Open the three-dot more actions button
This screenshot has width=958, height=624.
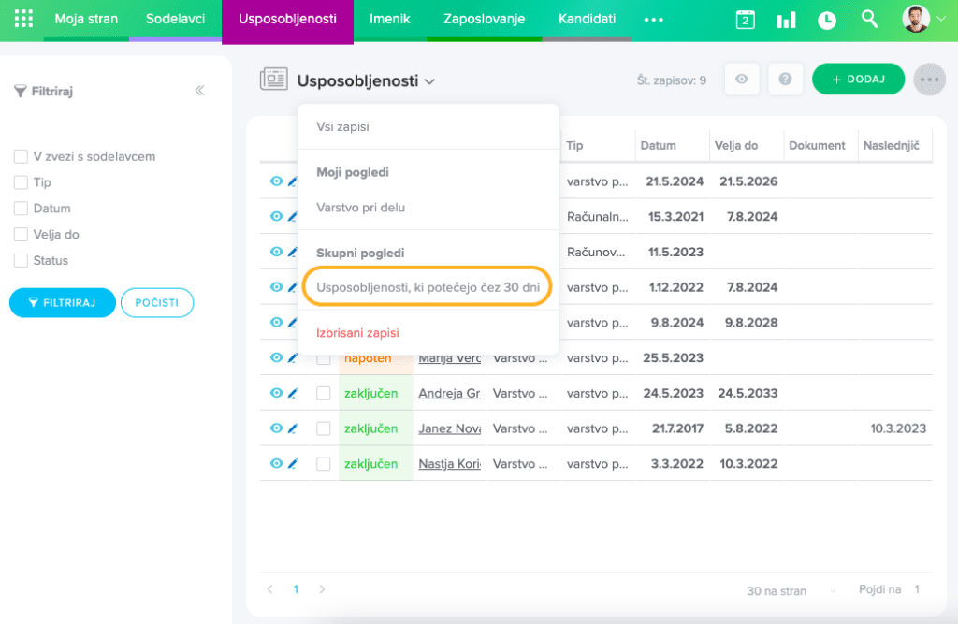928,80
